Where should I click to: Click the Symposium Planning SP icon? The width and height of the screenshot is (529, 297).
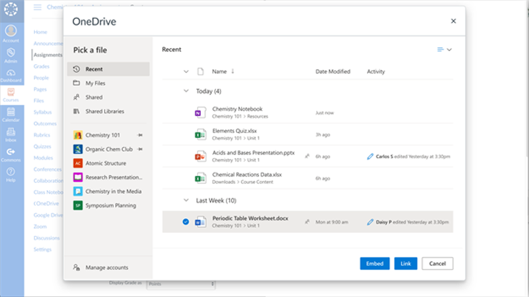78,205
